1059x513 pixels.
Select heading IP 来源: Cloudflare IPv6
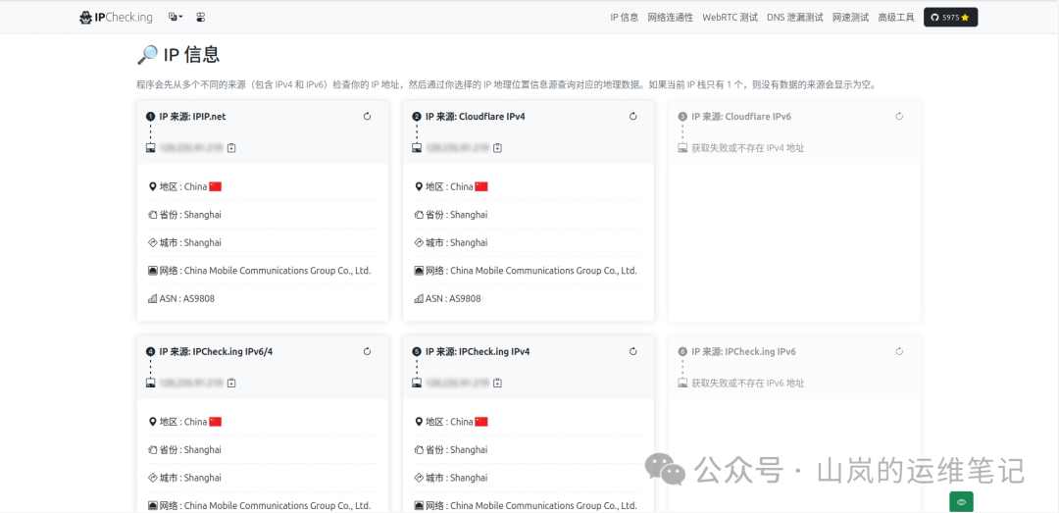741,117
